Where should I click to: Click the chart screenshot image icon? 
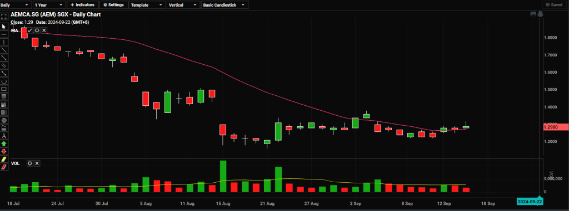[533, 14]
